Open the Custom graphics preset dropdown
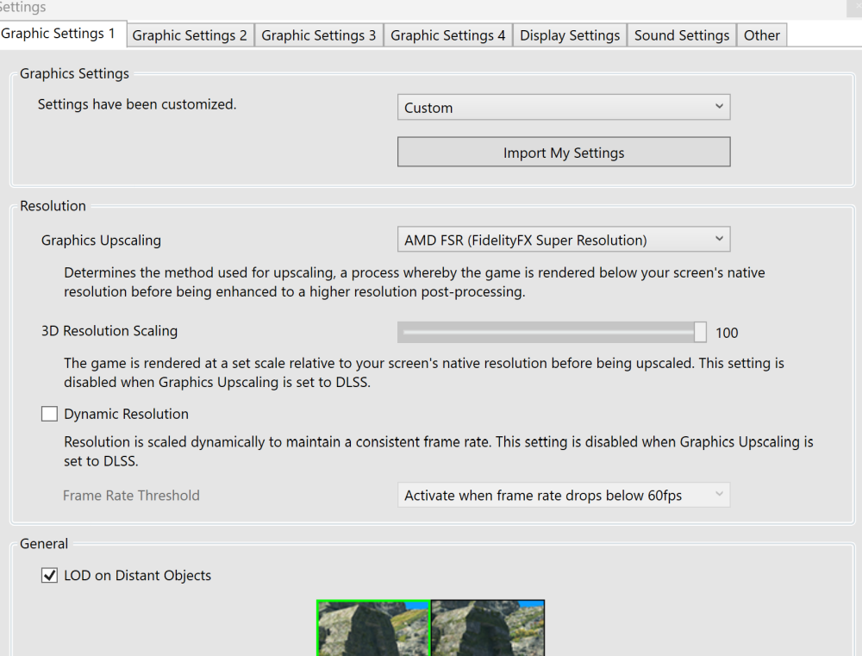This screenshot has height=656, width=862. click(x=564, y=108)
